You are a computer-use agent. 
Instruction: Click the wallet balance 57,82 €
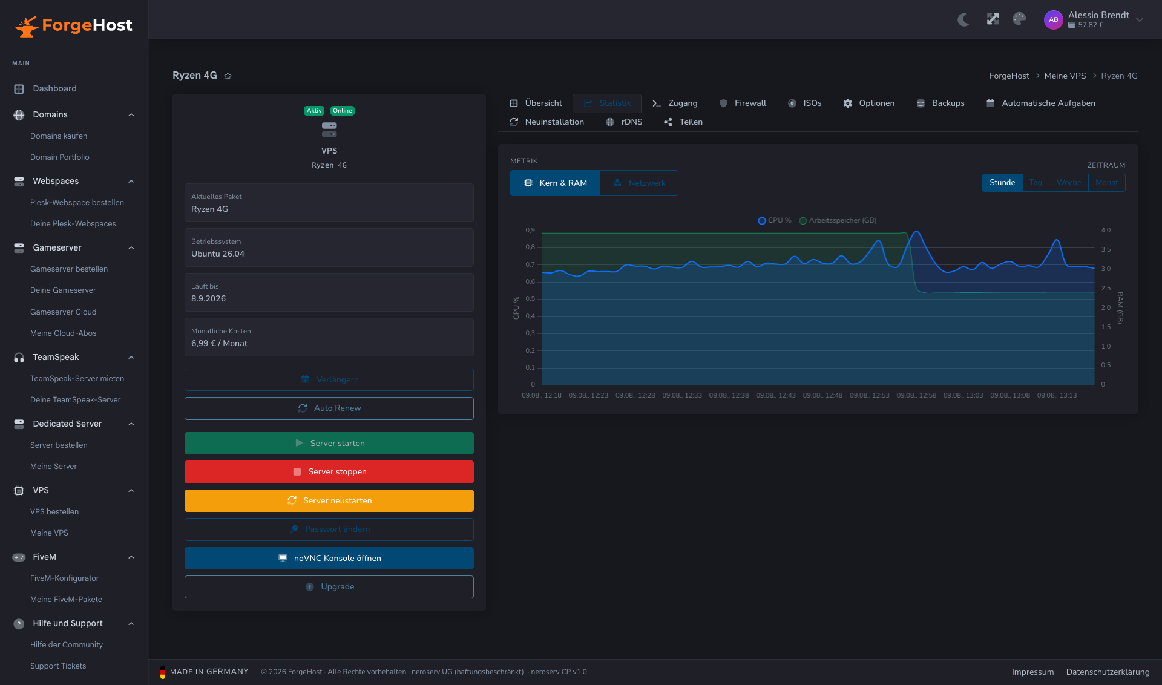(1086, 25)
